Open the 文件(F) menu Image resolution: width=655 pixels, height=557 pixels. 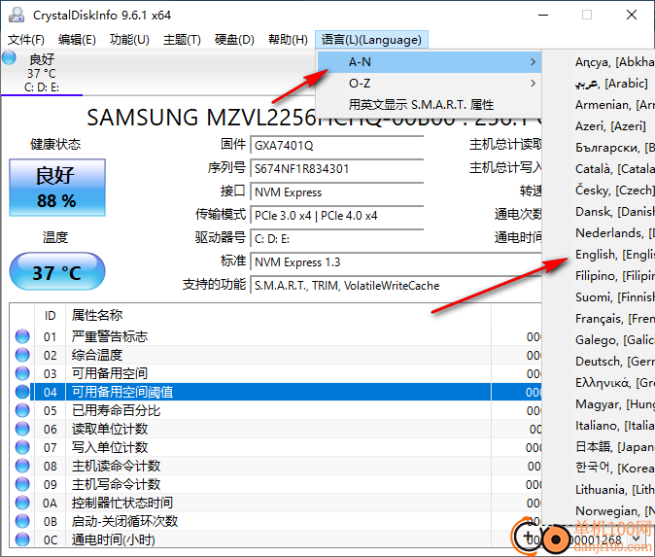point(26,40)
